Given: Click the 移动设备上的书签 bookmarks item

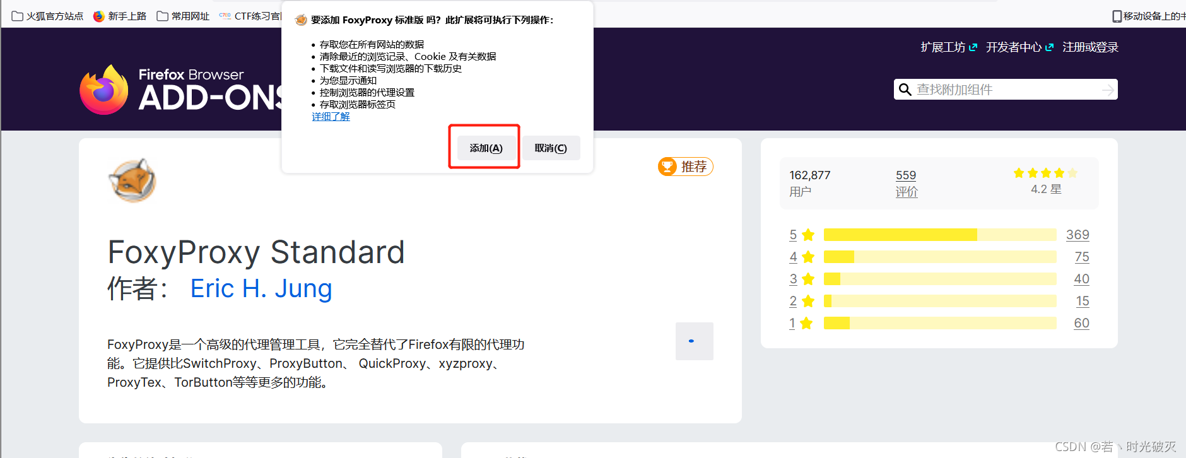Looking at the screenshot, I should coord(1148,16).
